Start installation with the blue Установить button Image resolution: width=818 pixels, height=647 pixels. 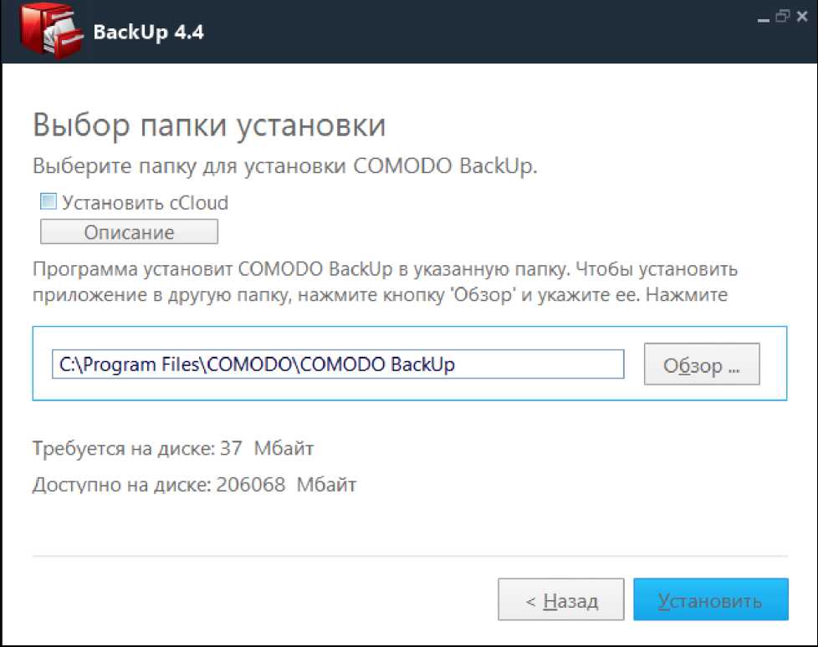(x=710, y=600)
